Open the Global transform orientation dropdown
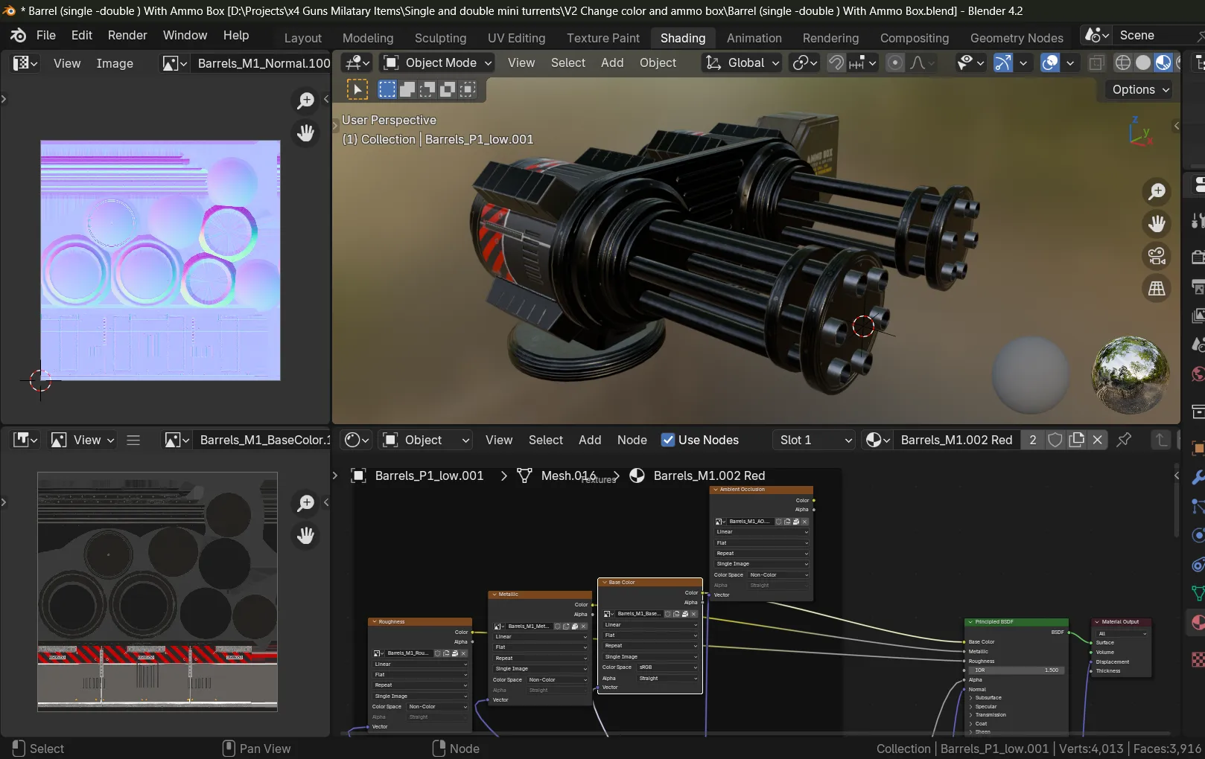Screen dimensions: 1205x759 point(743,63)
